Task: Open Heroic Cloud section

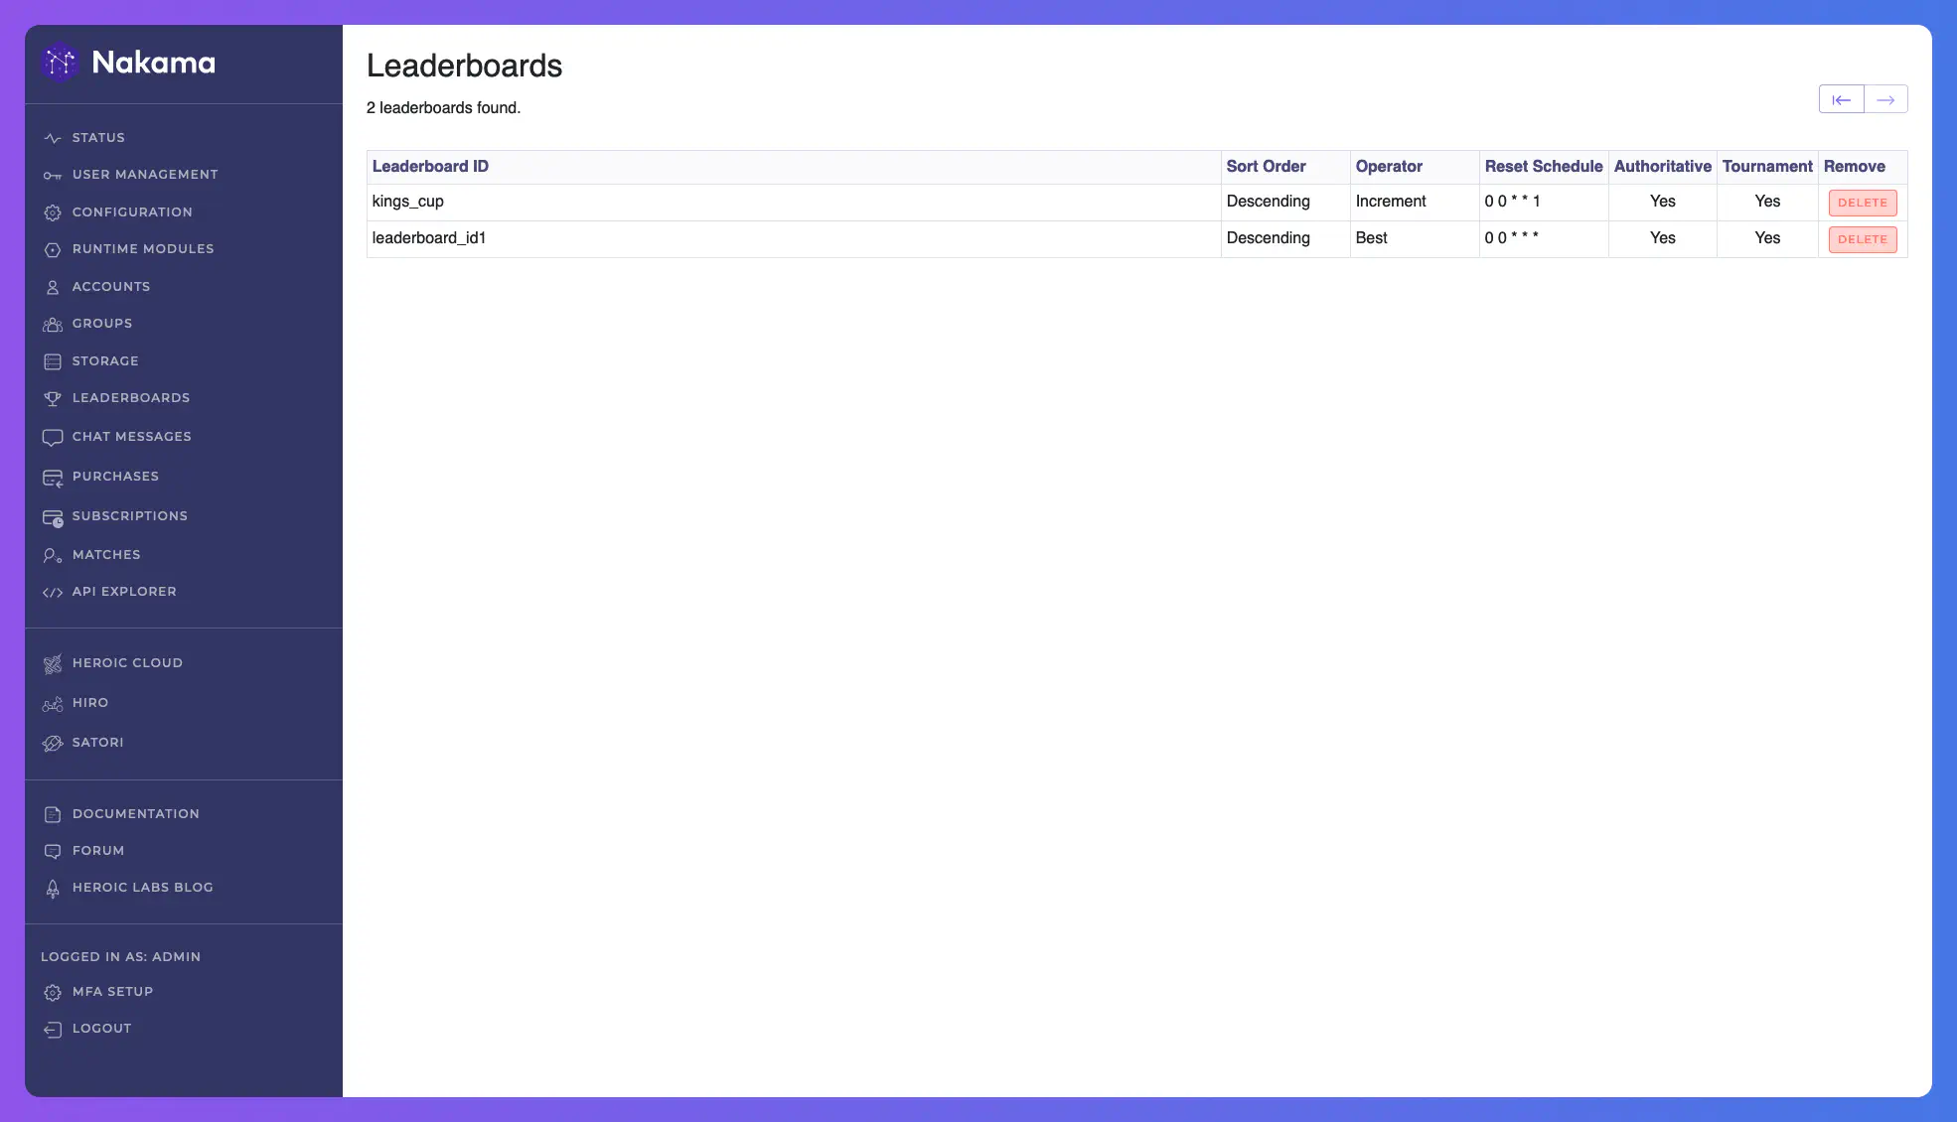Action: [128, 664]
